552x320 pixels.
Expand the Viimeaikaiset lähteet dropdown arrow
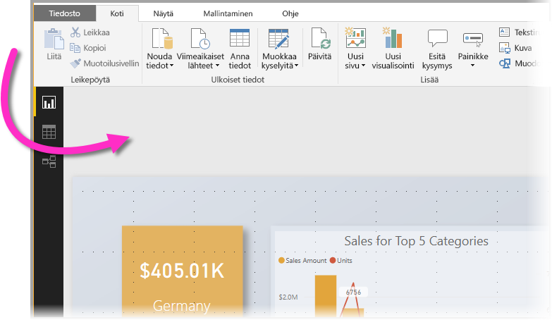pyautogui.click(x=218, y=66)
